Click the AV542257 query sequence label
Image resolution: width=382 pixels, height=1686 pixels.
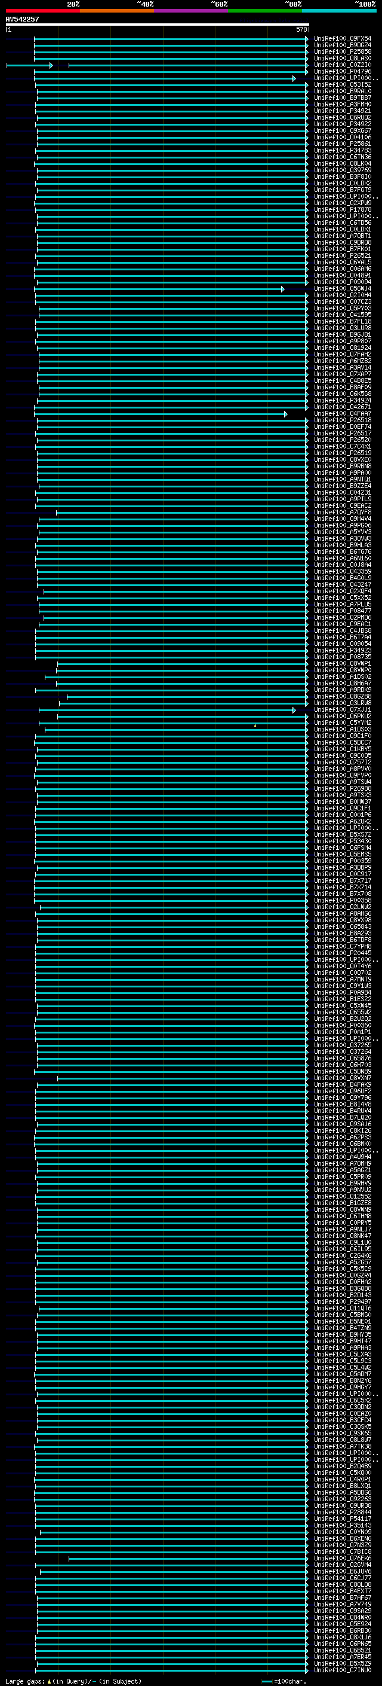[x=22, y=20]
